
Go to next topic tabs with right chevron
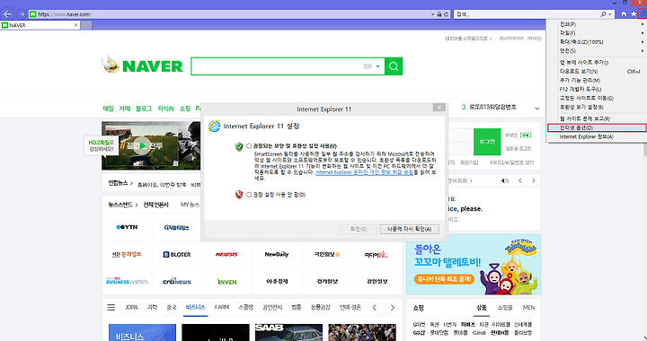(x=393, y=307)
